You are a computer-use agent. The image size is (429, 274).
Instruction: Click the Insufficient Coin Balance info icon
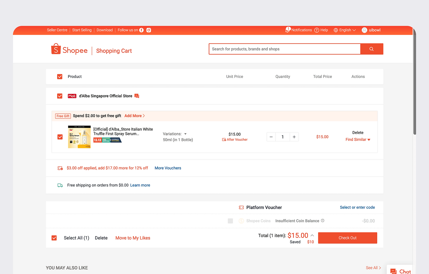click(x=323, y=221)
